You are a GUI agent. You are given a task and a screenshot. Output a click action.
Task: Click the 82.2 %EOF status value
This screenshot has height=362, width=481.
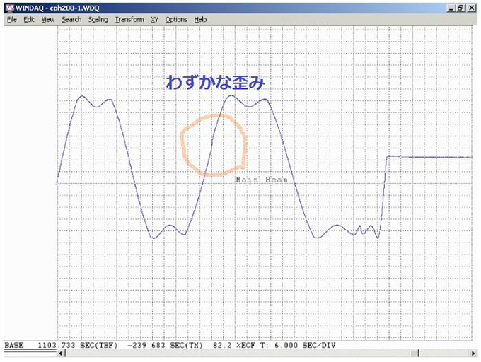[233, 345]
